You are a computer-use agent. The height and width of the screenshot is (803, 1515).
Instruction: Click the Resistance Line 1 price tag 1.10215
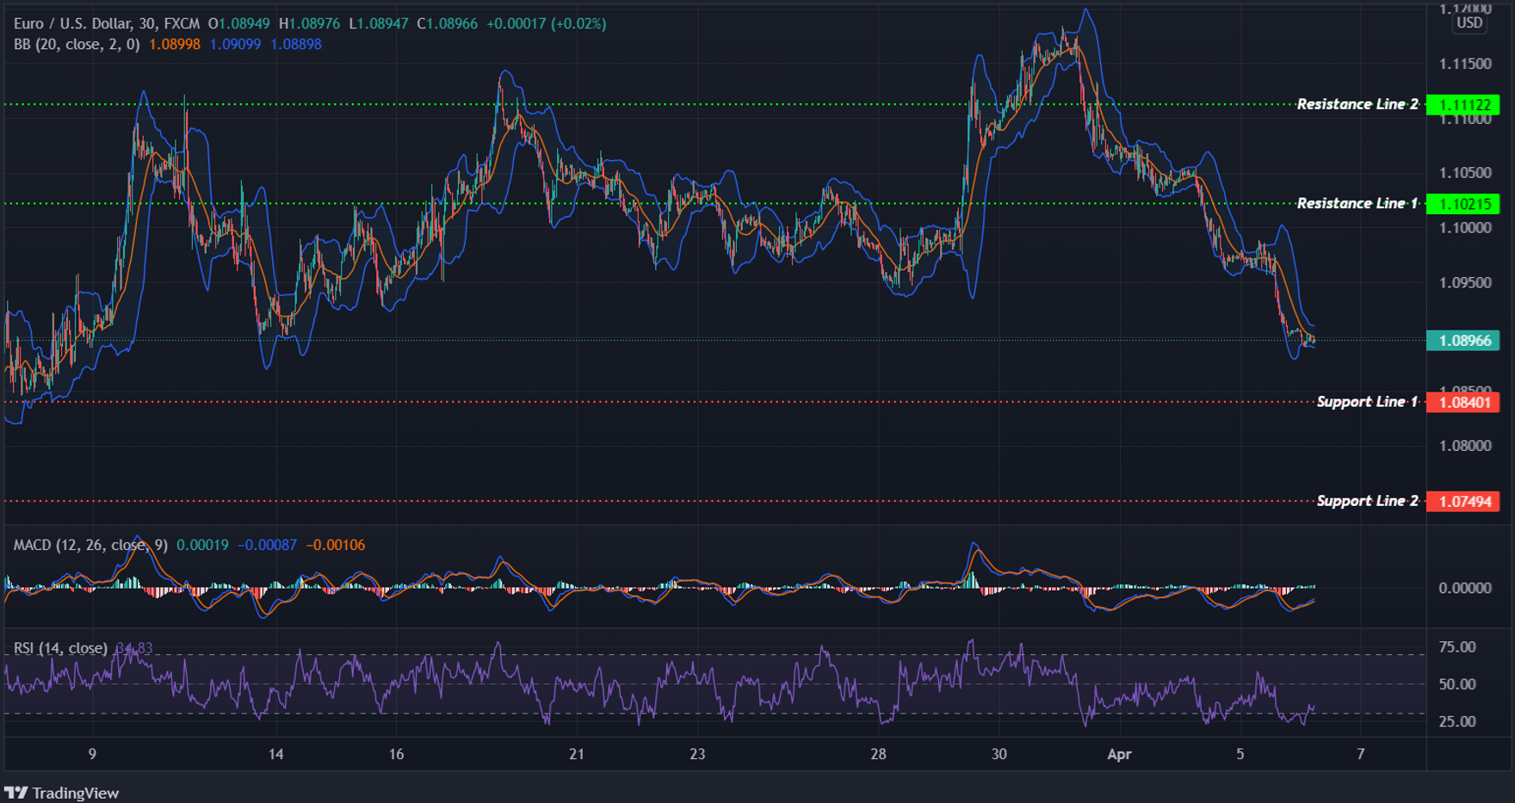(x=1465, y=203)
